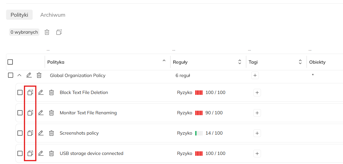Edit the USB storage device connected rule
Screen dimensions: 343x164
coord(41,153)
